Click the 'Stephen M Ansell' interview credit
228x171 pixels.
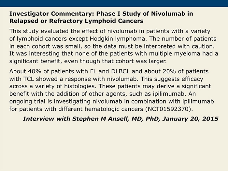[100, 119]
